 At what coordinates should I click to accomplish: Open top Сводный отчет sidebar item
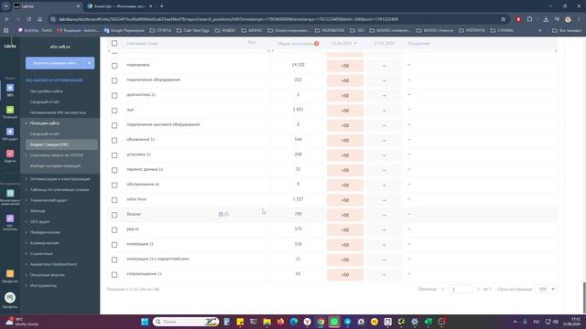pos(45,101)
